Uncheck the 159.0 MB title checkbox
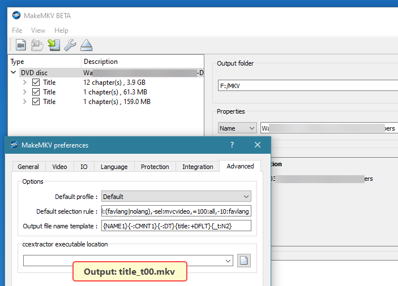Viewport: 398px width, 286px height. pyautogui.click(x=36, y=102)
